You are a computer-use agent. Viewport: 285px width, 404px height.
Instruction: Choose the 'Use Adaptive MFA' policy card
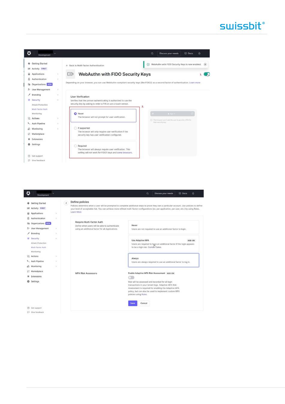tap(163, 244)
